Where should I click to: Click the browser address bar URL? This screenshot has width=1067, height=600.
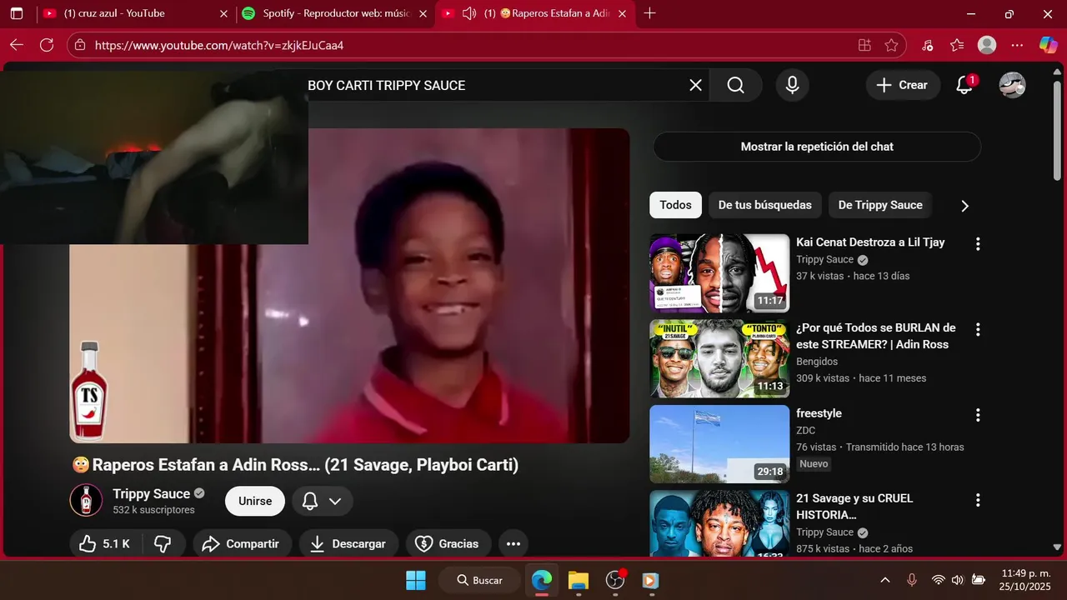tap(219, 45)
